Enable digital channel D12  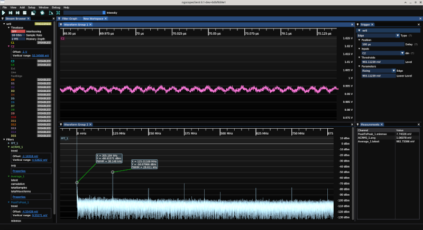click(44, 124)
